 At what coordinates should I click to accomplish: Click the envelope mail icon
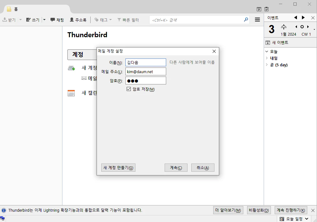coord(84,78)
